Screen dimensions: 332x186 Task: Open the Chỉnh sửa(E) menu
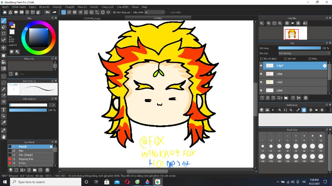click(18, 7)
